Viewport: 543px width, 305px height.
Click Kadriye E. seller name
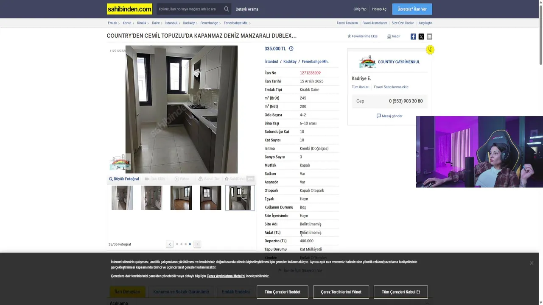coord(361,78)
